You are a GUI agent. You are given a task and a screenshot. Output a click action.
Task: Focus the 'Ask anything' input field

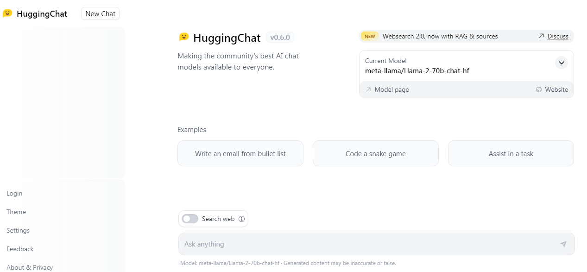tap(366, 244)
